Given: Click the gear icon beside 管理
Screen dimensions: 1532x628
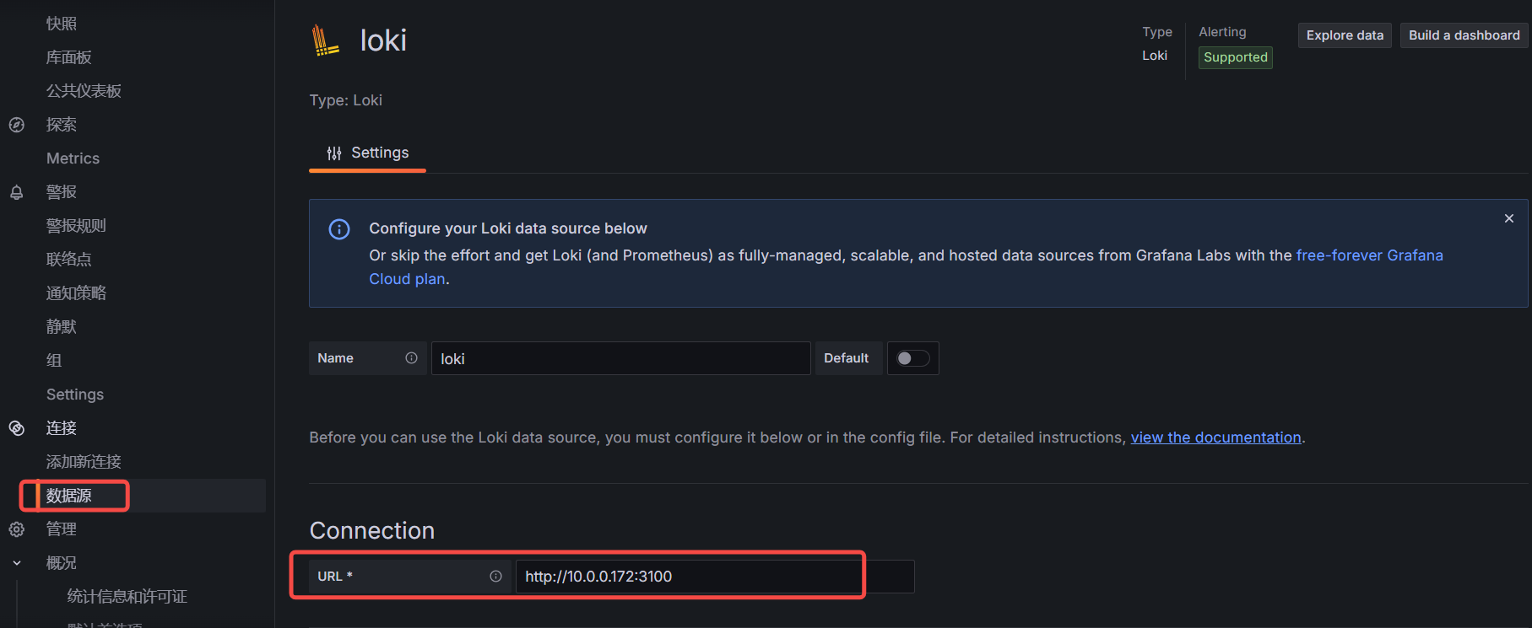Looking at the screenshot, I should [17, 529].
